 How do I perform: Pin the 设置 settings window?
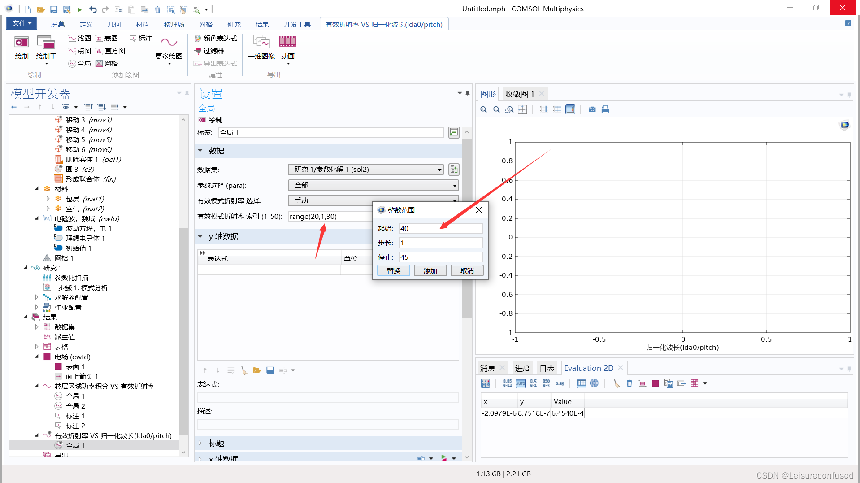click(x=468, y=93)
